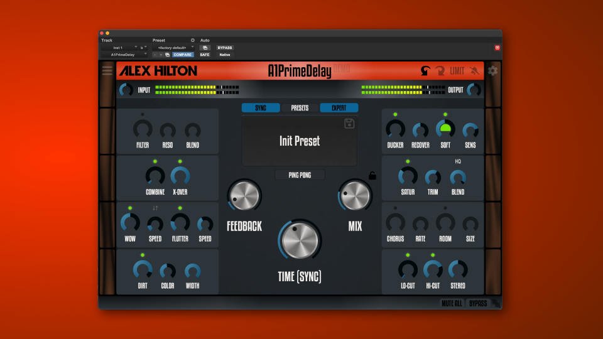Click the Output gain knob

474,90
